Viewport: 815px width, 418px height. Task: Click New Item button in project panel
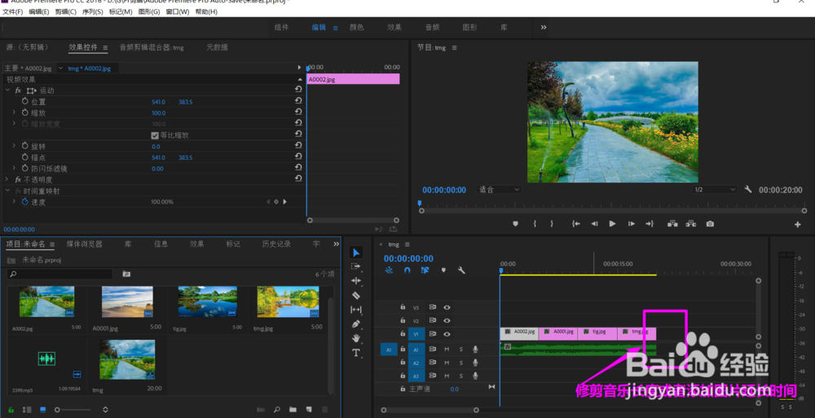point(309,410)
